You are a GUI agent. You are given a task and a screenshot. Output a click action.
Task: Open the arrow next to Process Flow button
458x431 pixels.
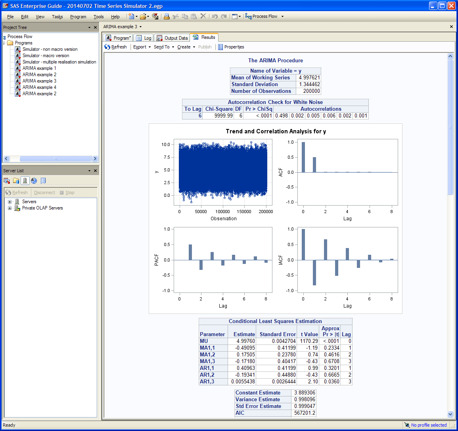(282, 16)
